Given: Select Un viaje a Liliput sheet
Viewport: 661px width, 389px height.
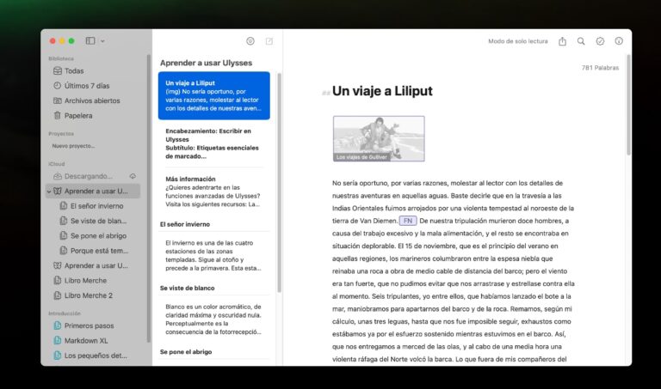Looking at the screenshot, I should tap(214, 95).
